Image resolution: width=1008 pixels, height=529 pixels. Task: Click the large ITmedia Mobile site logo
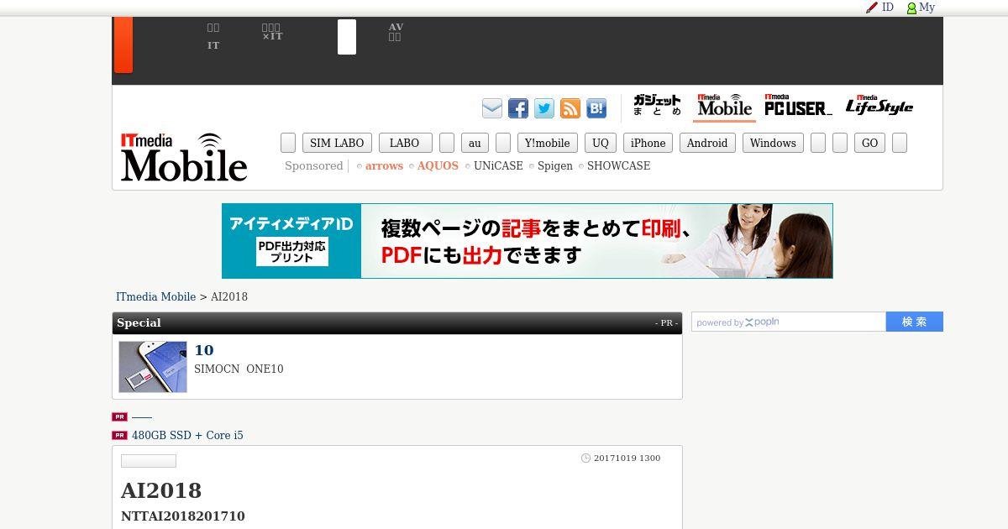(184, 157)
